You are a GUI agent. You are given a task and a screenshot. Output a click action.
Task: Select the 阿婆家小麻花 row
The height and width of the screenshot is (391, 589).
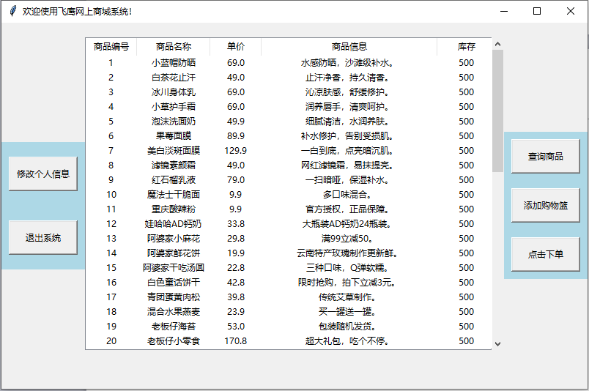tap(289, 239)
